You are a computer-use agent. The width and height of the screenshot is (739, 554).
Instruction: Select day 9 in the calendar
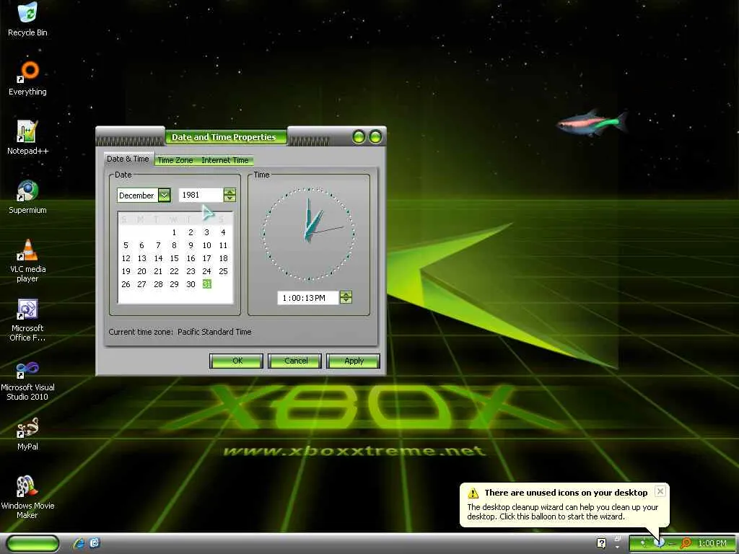(191, 245)
